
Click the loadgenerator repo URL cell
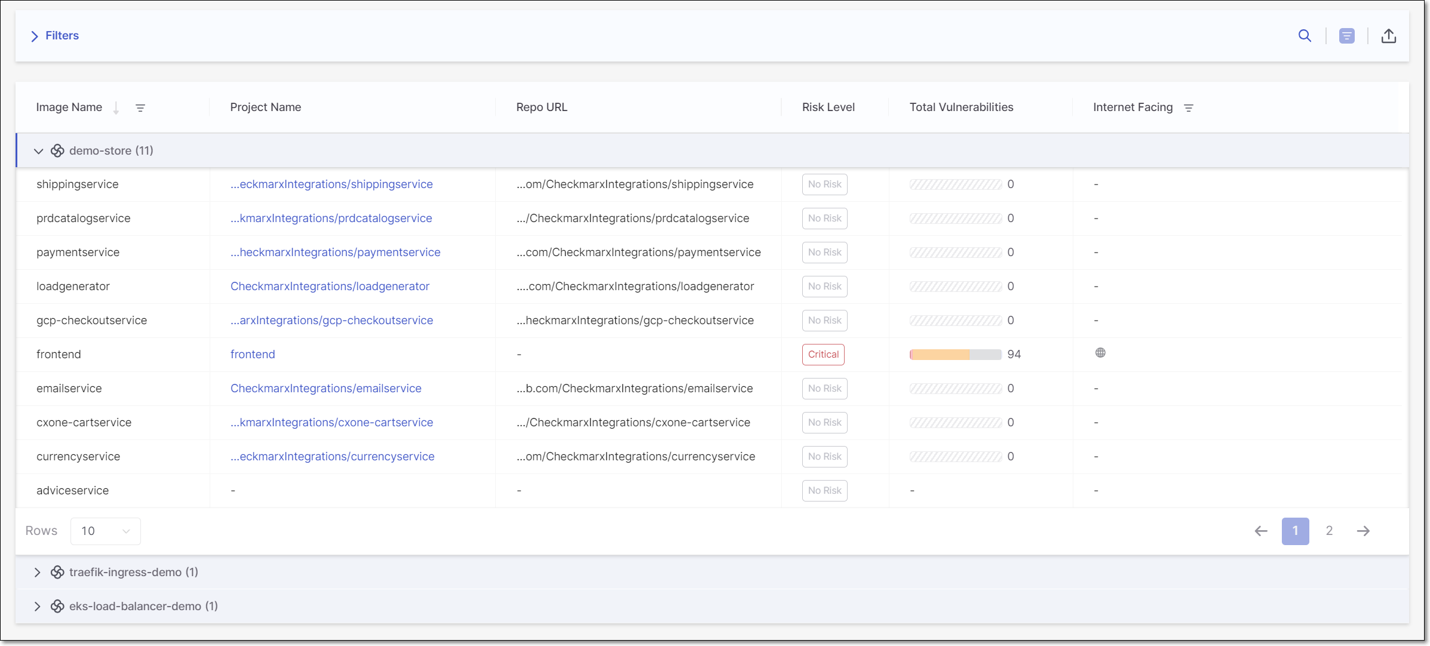tap(635, 287)
